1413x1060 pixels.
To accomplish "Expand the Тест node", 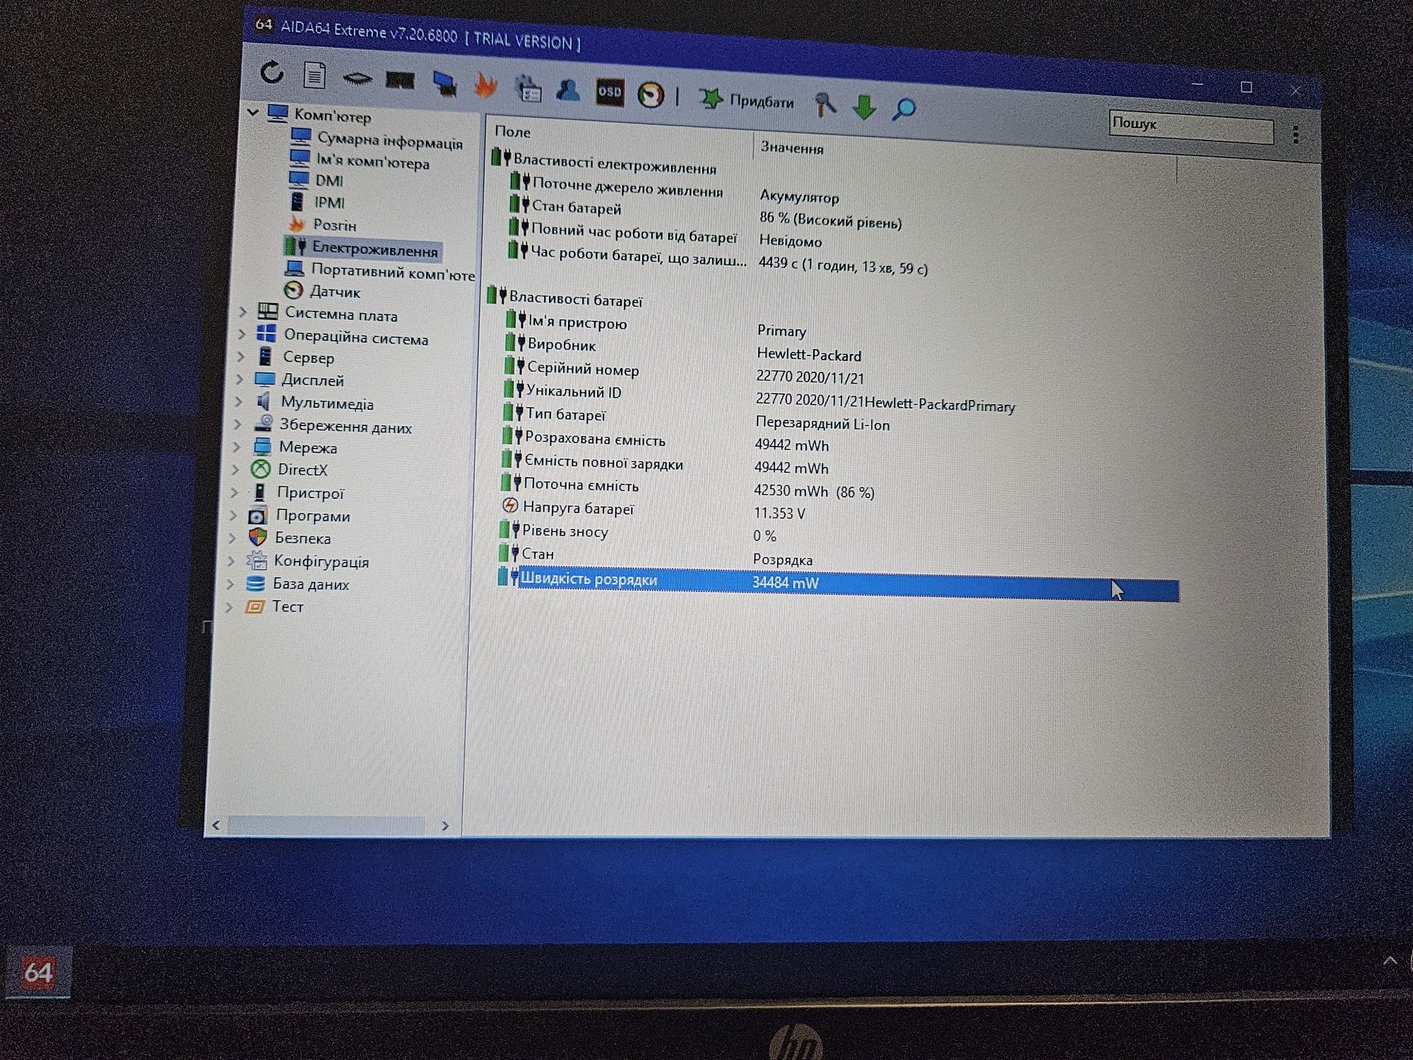I will click(229, 606).
